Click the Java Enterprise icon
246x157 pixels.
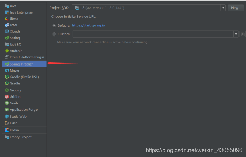[7, 12]
